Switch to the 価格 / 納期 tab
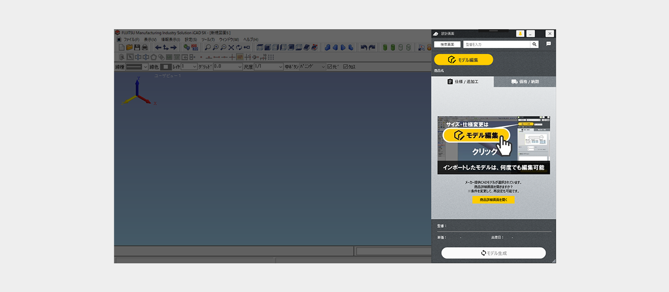The height and width of the screenshot is (292, 669). [x=525, y=82]
